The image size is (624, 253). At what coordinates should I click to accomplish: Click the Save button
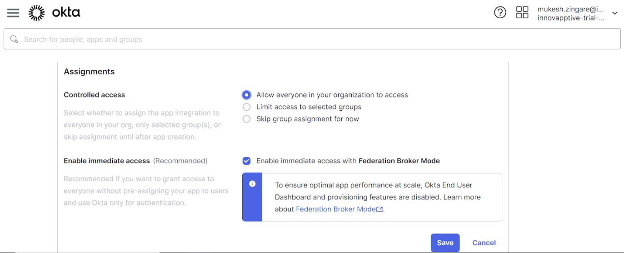click(x=445, y=243)
